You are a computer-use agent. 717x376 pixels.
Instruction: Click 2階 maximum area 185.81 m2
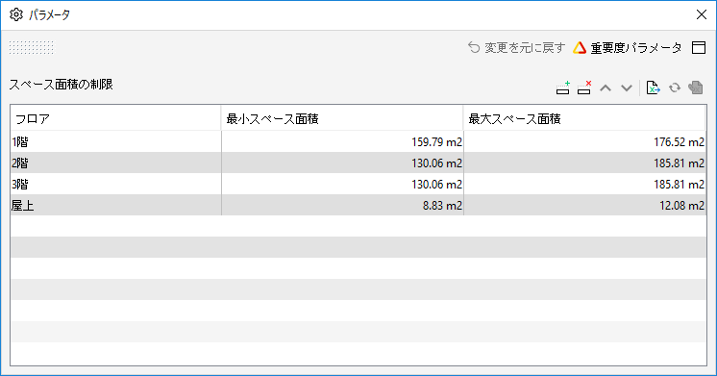(585, 163)
